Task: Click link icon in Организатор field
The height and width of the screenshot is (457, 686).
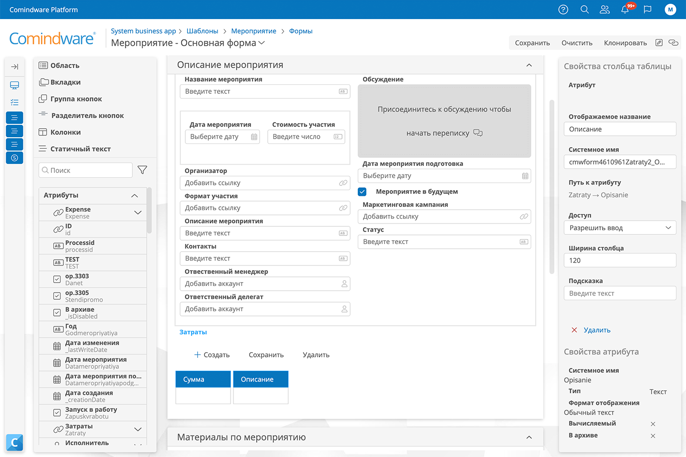Action: click(343, 183)
